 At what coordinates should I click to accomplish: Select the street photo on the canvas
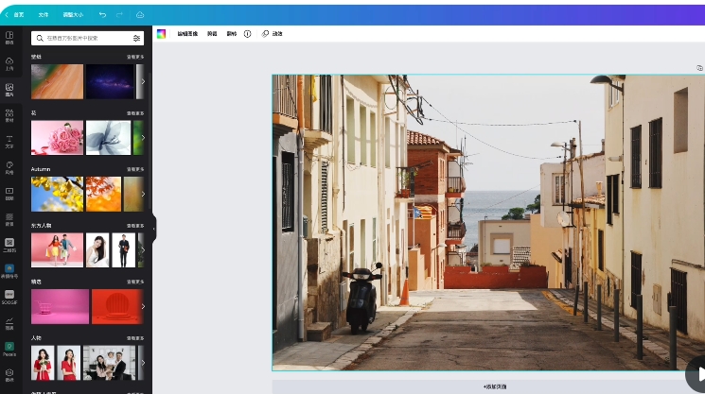click(x=488, y=223)
